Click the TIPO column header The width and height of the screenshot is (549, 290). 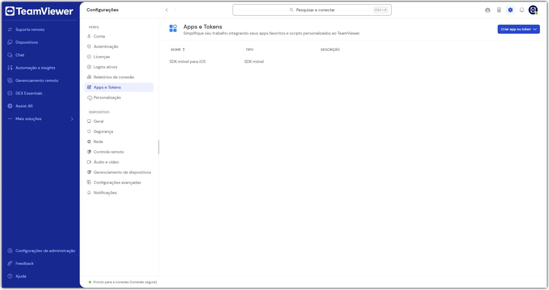(x=250, y=50)
